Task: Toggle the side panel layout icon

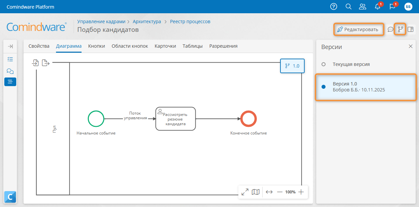Action: (411, 29)
